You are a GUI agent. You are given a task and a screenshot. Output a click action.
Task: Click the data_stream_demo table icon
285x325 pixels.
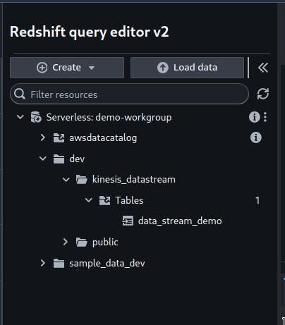point(128,221)
